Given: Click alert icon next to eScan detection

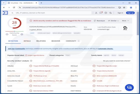Looking at the screenshot, I should 31,91.
